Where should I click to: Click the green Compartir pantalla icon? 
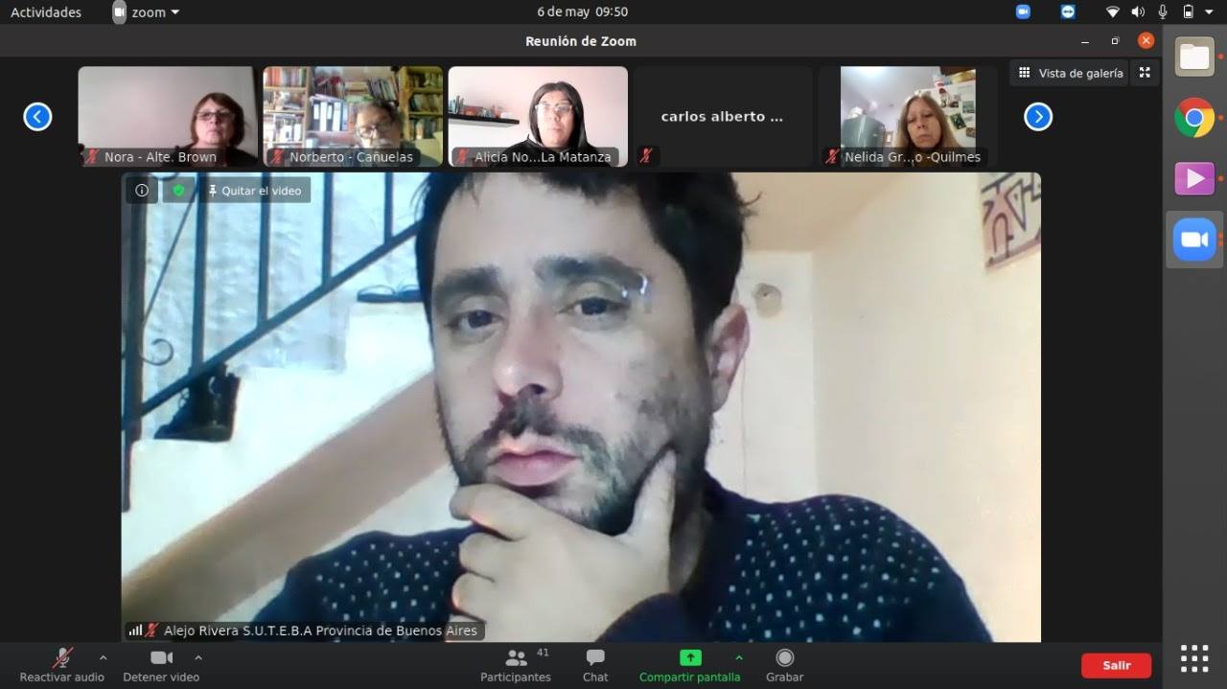(x=689, y=658)
